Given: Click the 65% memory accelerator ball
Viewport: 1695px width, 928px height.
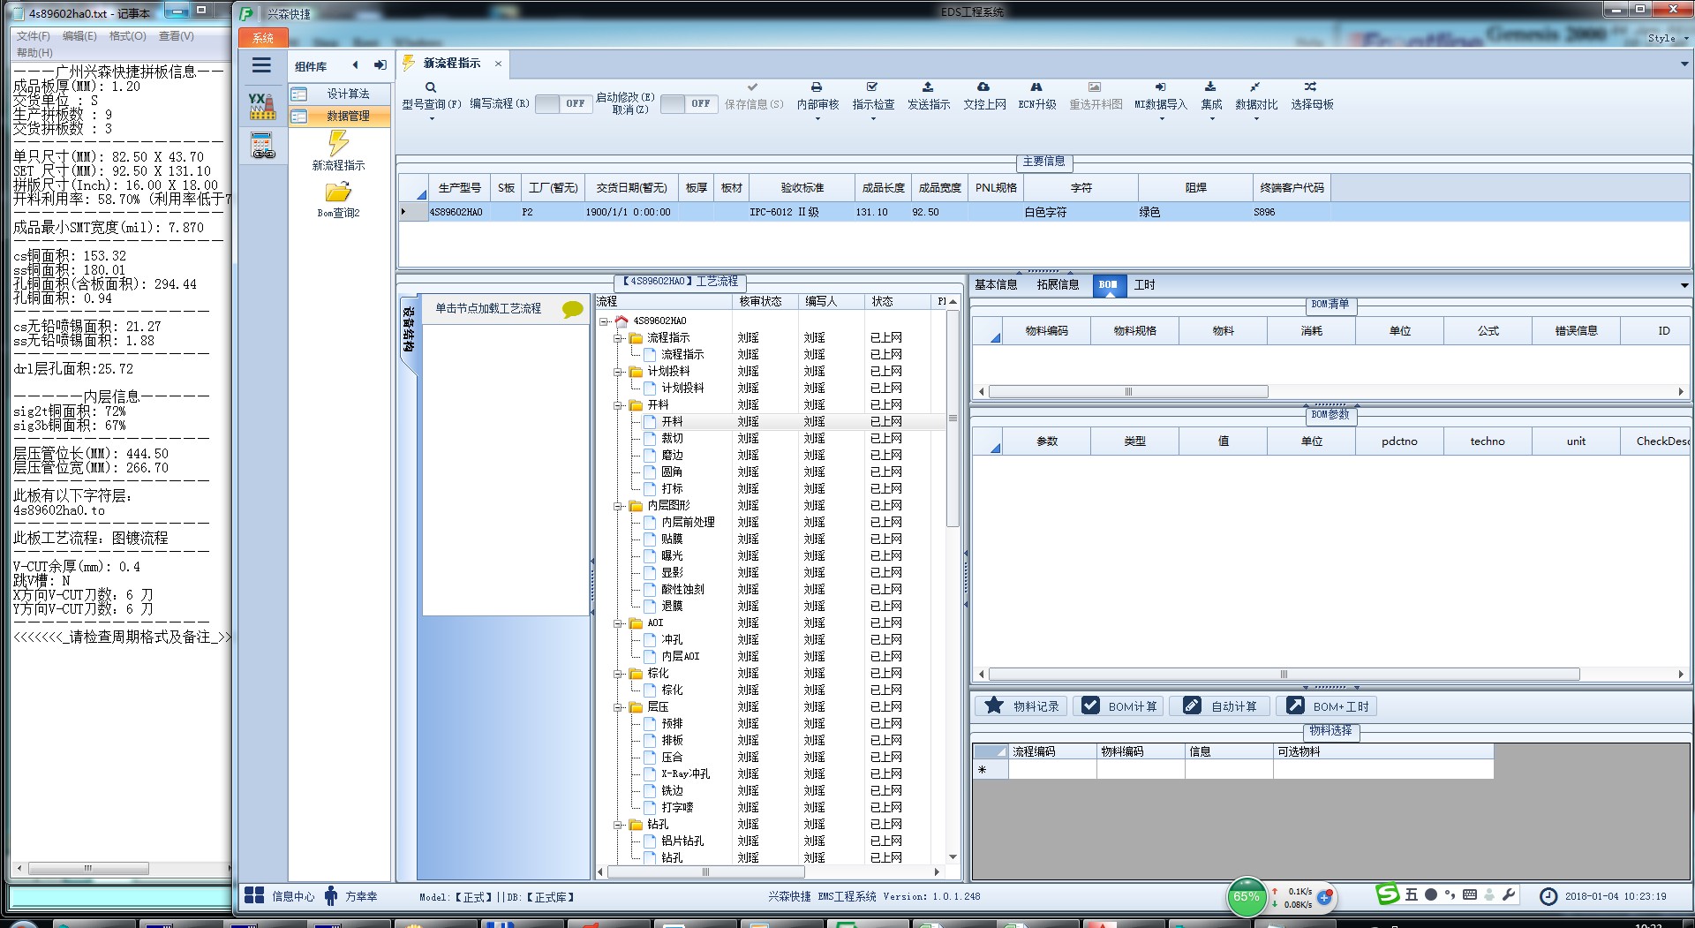Looking at the screenshot, I should tap(1247, 897).
